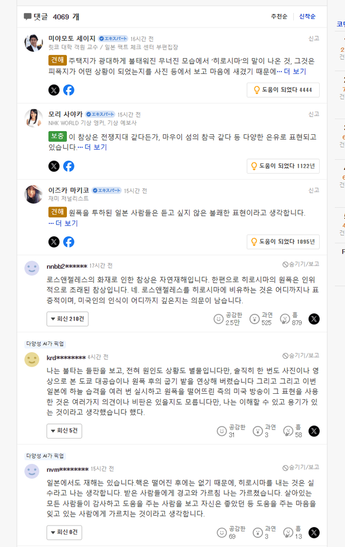Share 모리 사야카's comment on X
Viewport: 345px width, 547px height.
click(x=54, y=166)
